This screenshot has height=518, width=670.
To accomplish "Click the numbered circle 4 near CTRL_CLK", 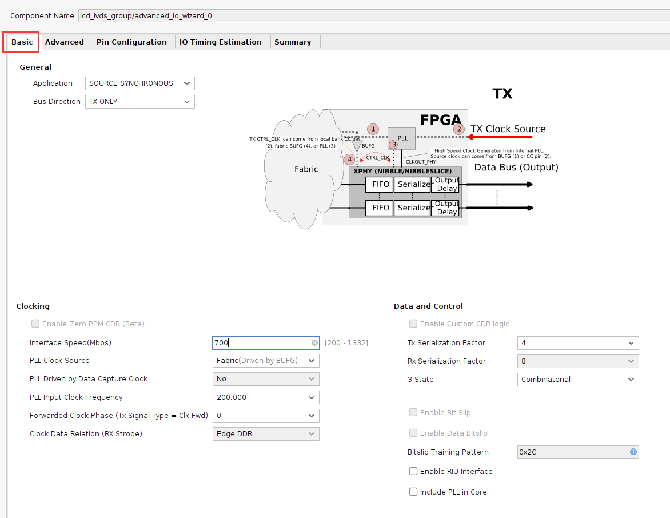I will click(349, 160).
